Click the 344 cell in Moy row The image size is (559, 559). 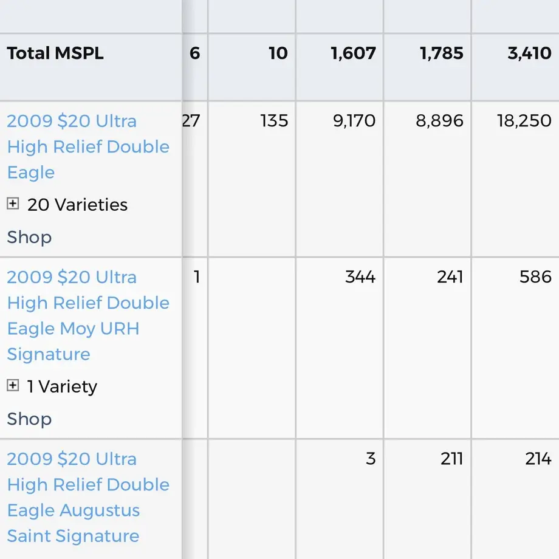360,276
